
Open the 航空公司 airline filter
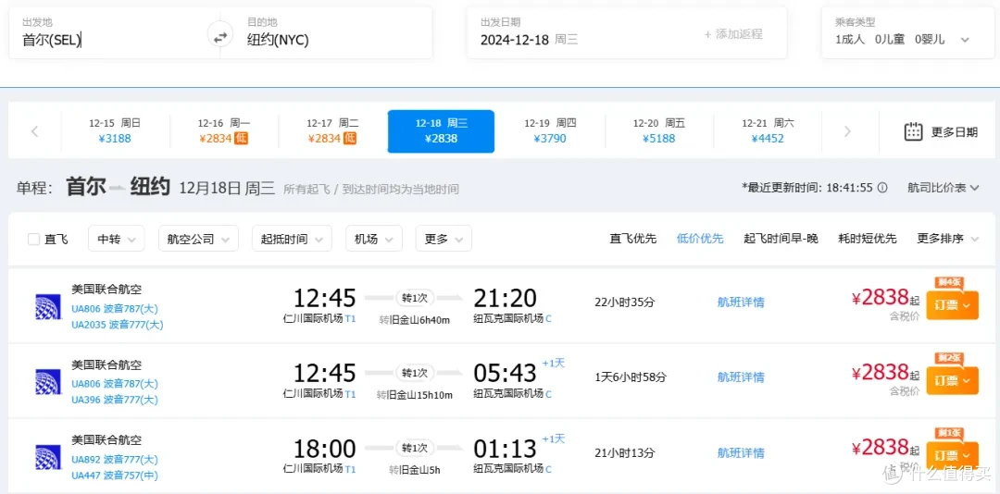(198, 239)
